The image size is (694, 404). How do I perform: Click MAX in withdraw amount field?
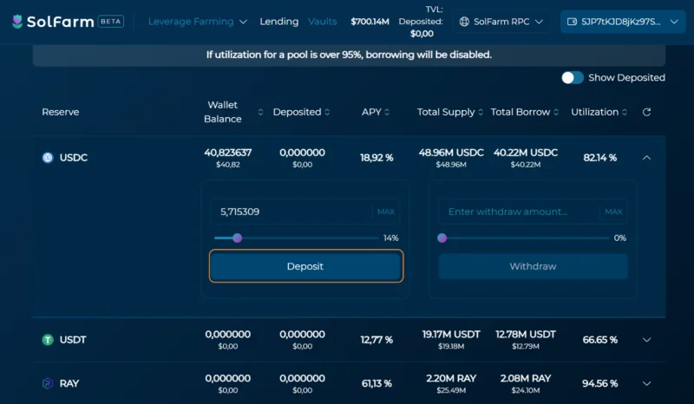[613, 212]
